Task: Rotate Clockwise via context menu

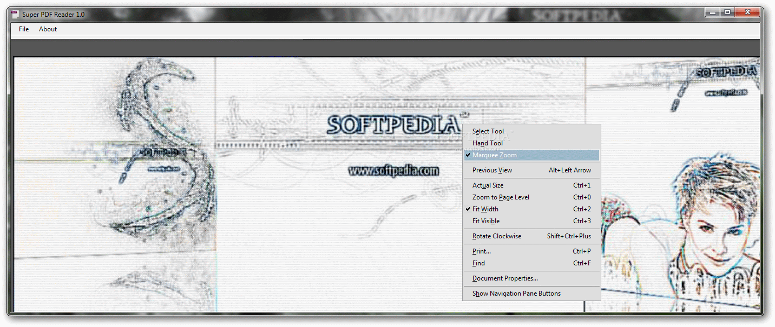Action: [x=531, y=236]
